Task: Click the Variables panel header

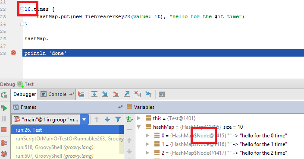Action: click(x=214, y=107)
